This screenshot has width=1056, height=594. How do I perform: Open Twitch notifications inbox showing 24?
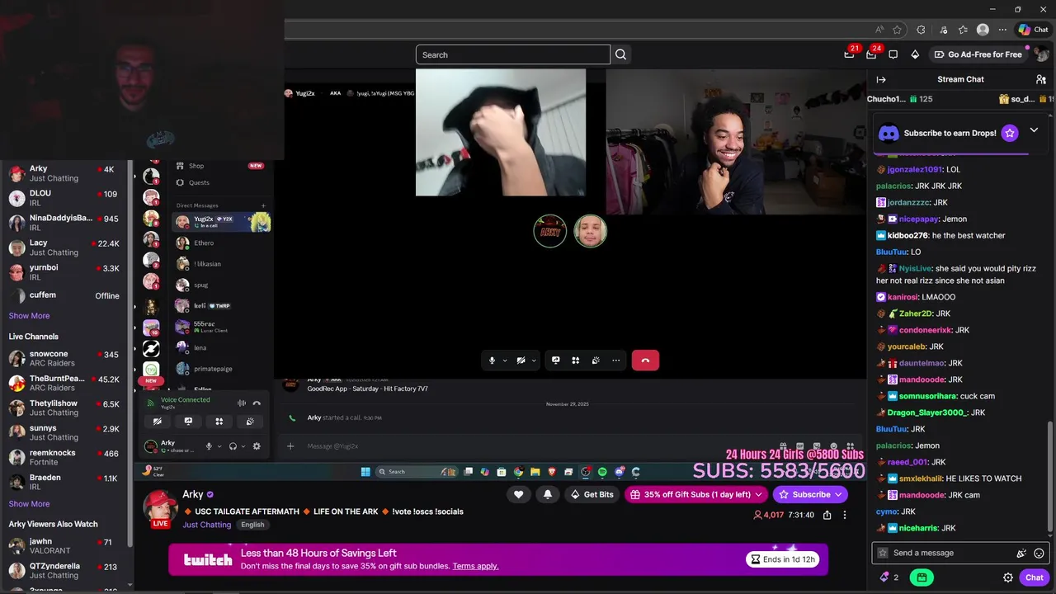tap(872, 54)
